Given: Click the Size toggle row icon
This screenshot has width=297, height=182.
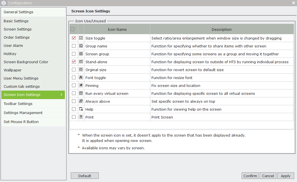Looking at the screenshot, I should pyautogui.click(x=81, y=38).
